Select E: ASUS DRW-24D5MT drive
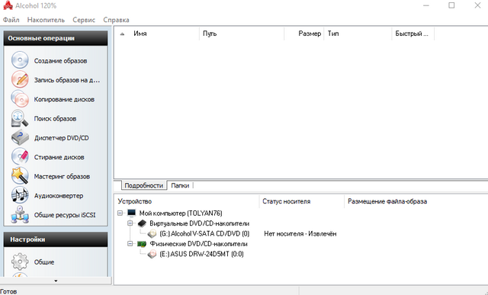The width and height of the screenshot is (488, 295). pos(201,254)
